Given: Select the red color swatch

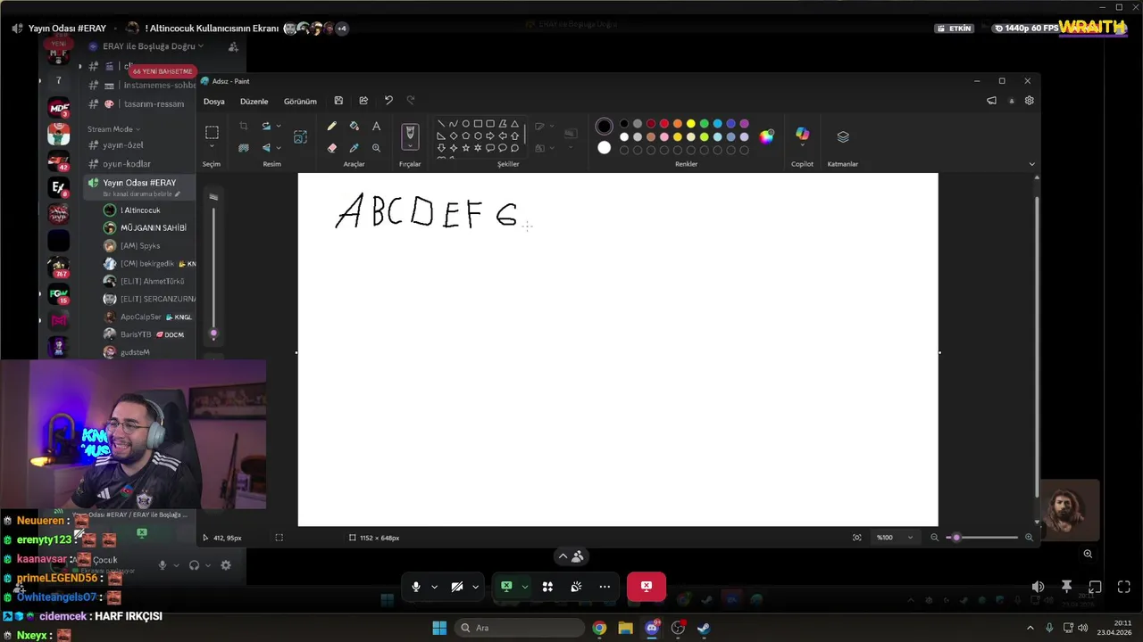Looking at the screenshot, I should [663, 124].
